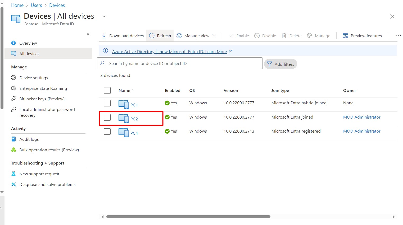Click the left sidebar vertical scrollbar thumb

(2, 58)
